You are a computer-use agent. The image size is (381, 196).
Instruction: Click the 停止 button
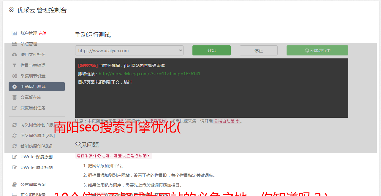(259, 50)
